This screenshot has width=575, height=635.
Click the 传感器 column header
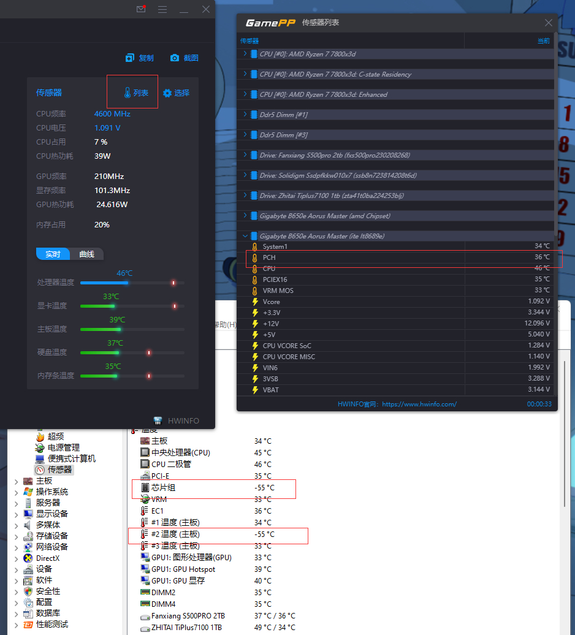click(x=249, y=41)
